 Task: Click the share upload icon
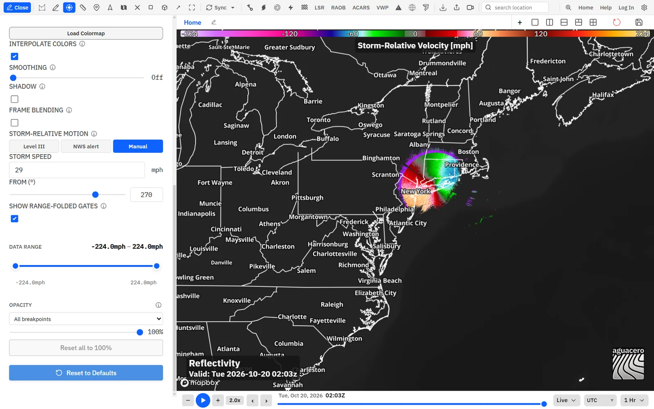457,7
